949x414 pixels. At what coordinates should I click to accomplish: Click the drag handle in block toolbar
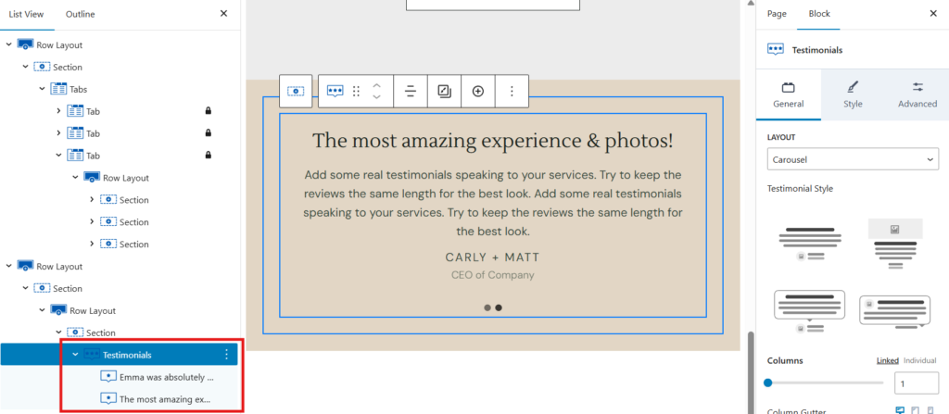click(356, 91)
